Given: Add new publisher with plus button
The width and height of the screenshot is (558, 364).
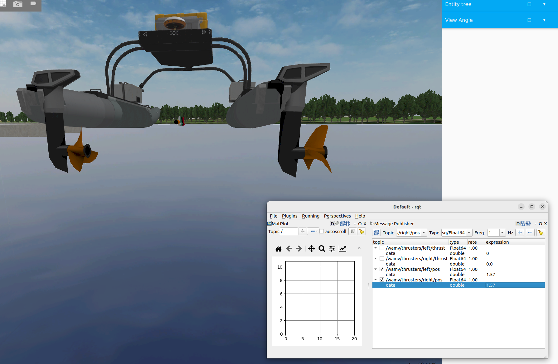Looking at the screenshot, I should pyautogui.click(x=520, y=233).
